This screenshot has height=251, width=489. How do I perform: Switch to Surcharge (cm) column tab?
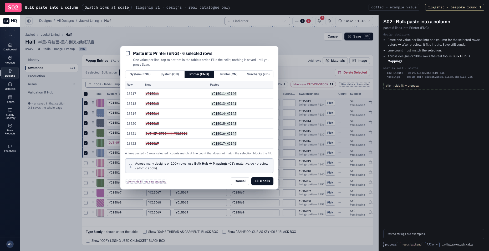click(258, 74)
